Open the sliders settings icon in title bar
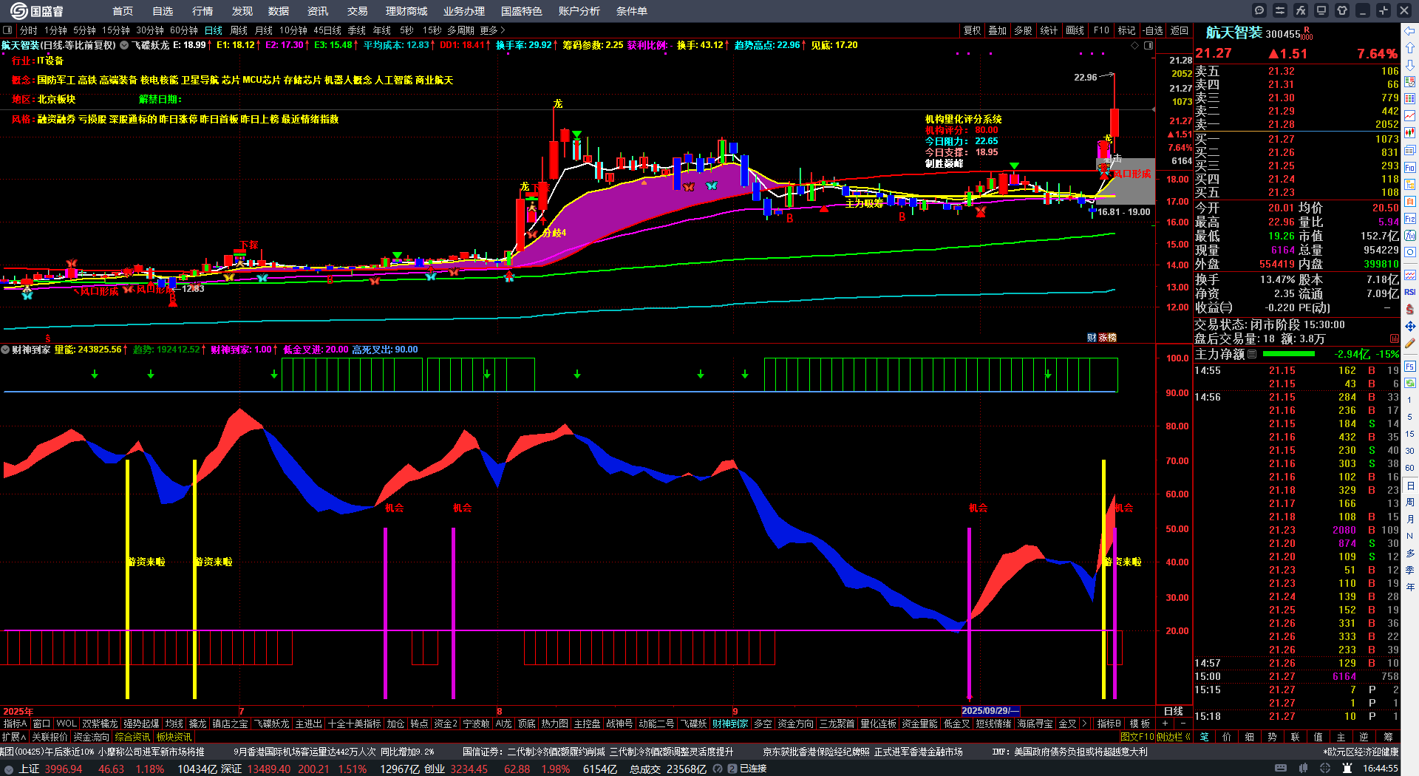 pyautogui.click(x=1280, y=10)
